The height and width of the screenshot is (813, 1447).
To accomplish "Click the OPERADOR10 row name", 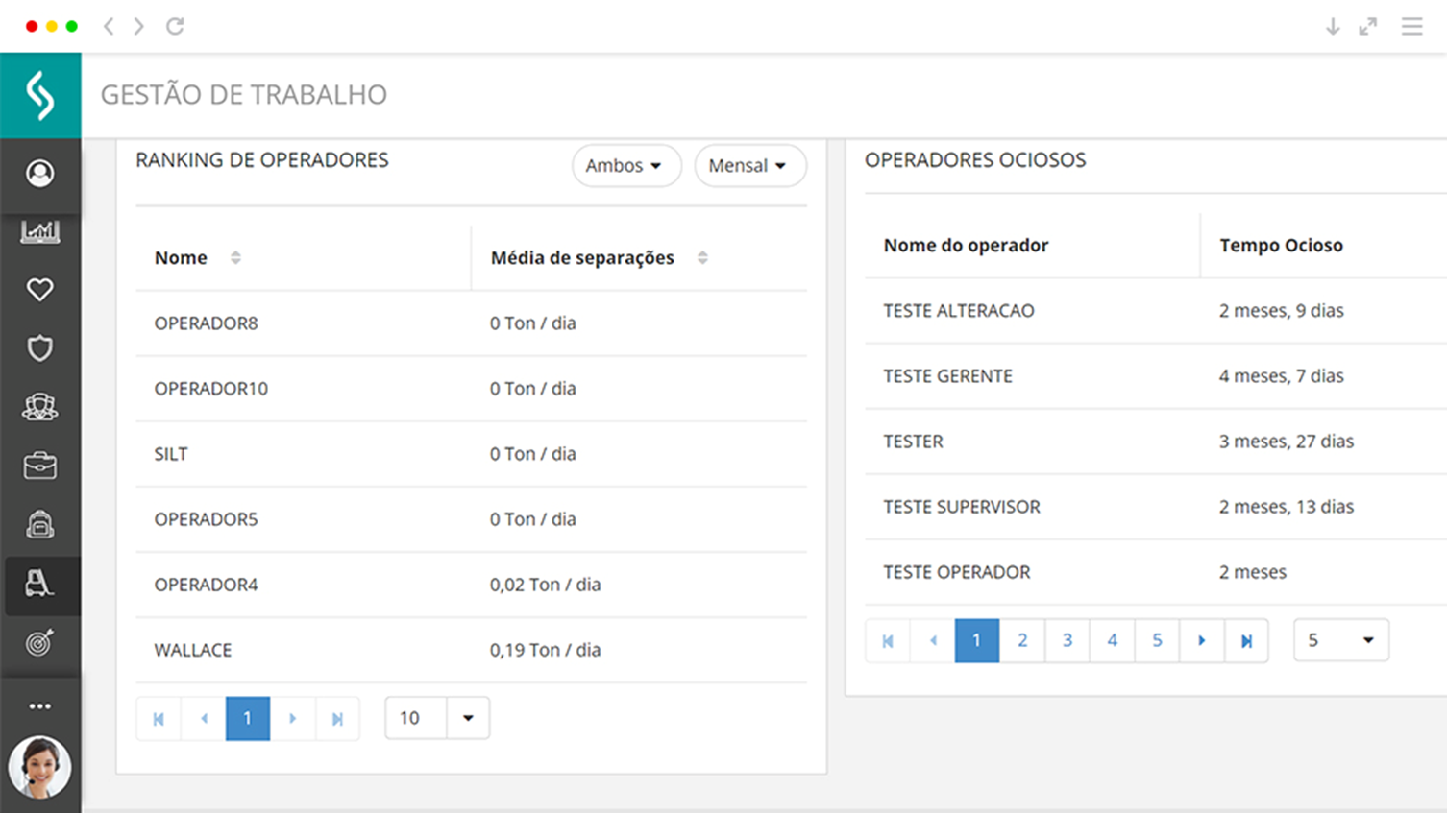I will point(210,389).
